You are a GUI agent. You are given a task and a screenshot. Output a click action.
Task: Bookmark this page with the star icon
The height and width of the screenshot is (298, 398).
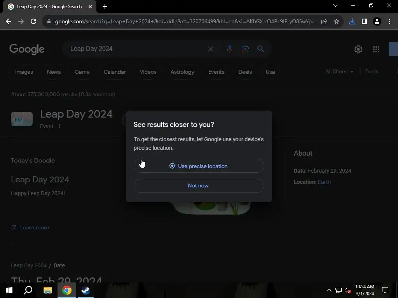point(337,22)
